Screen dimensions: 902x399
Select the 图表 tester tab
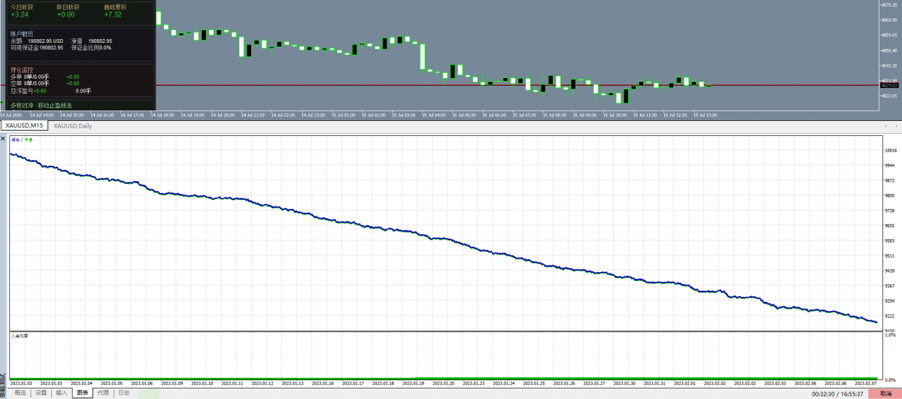point(82,393)
